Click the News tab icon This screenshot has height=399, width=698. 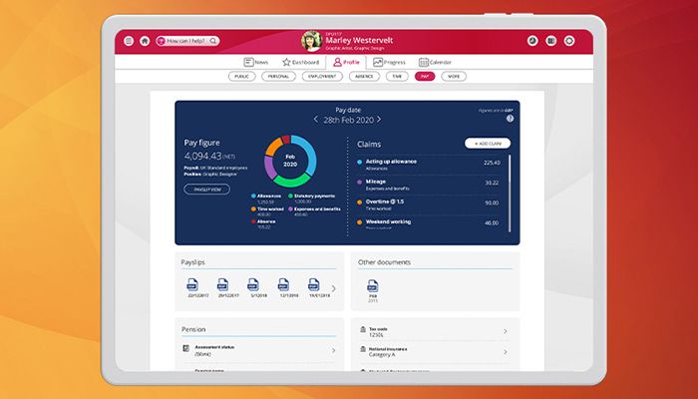[x=248, y=62]
